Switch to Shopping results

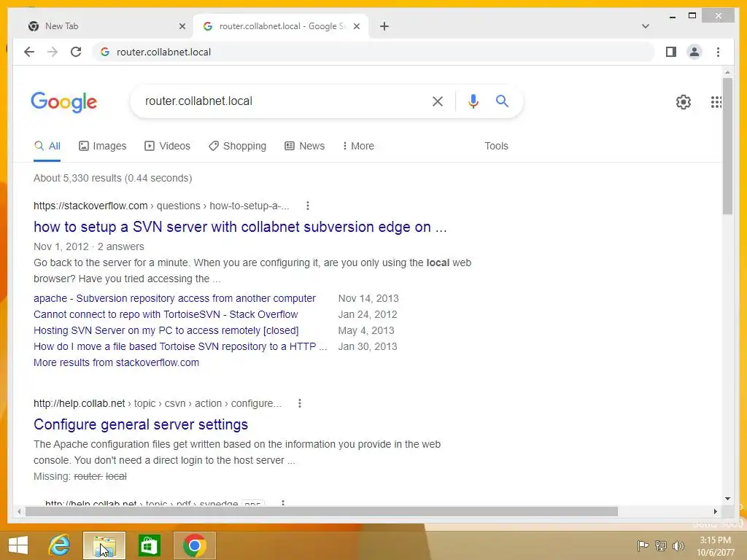(237, 146)
